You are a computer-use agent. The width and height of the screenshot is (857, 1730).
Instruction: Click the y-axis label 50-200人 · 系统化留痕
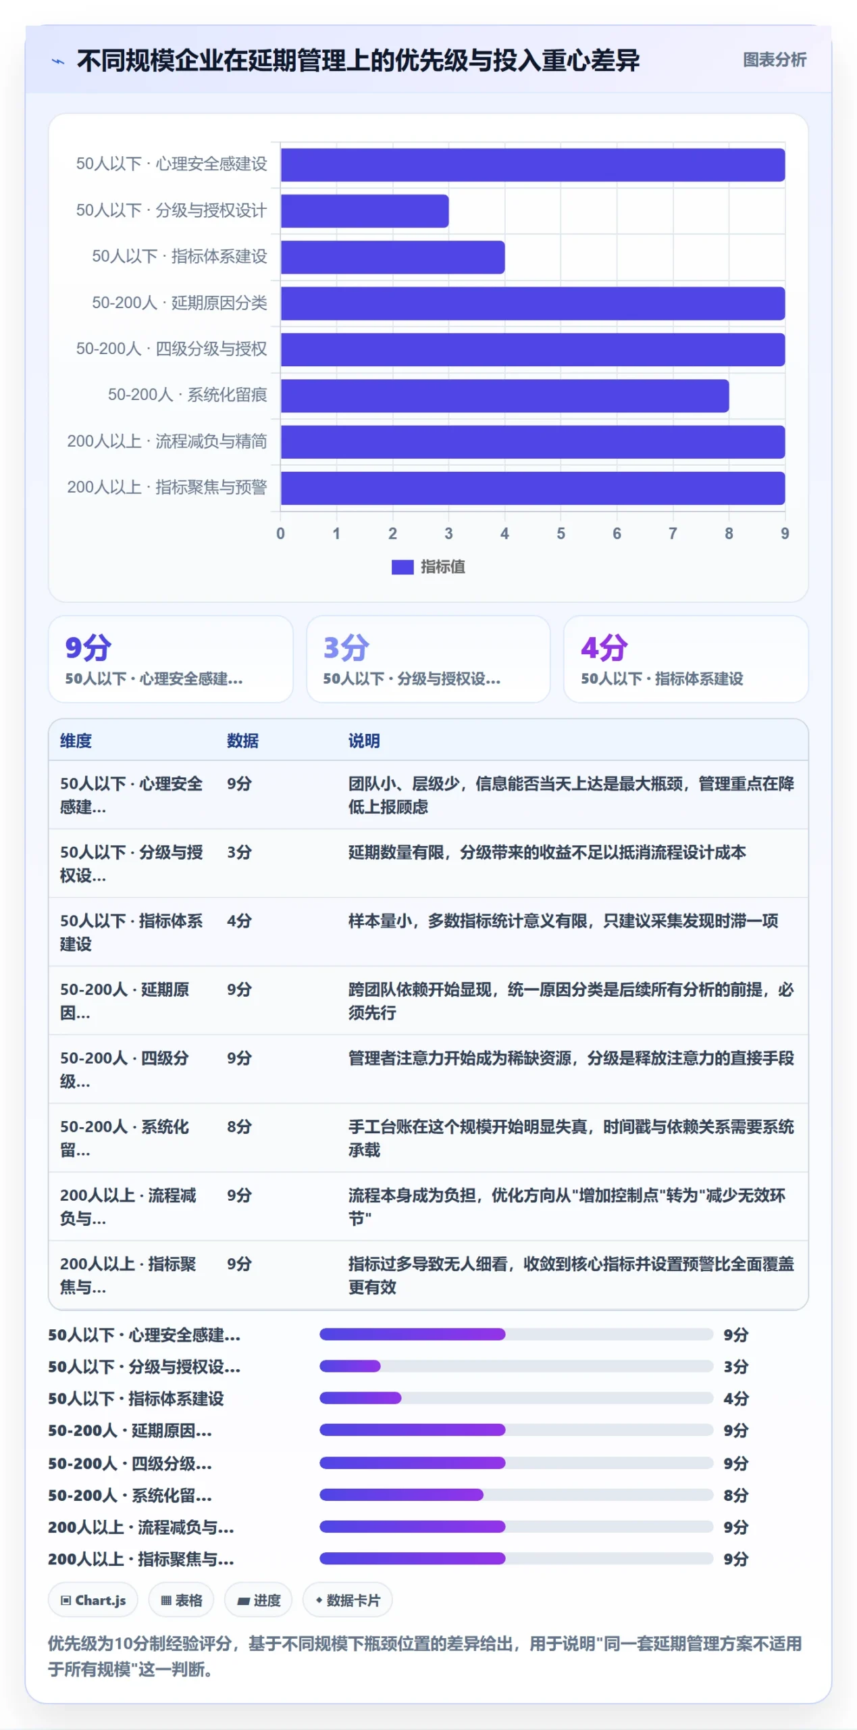[188, 395]
